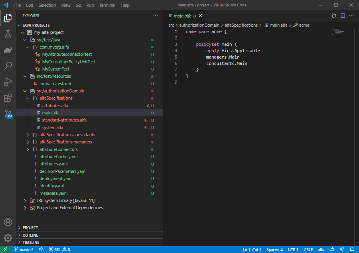
Task: Change indentation via Spaces: 4
Action: [274, 249]
